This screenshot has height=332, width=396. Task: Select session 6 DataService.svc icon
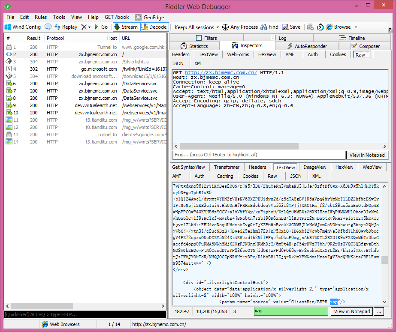(x=9, y=84)
